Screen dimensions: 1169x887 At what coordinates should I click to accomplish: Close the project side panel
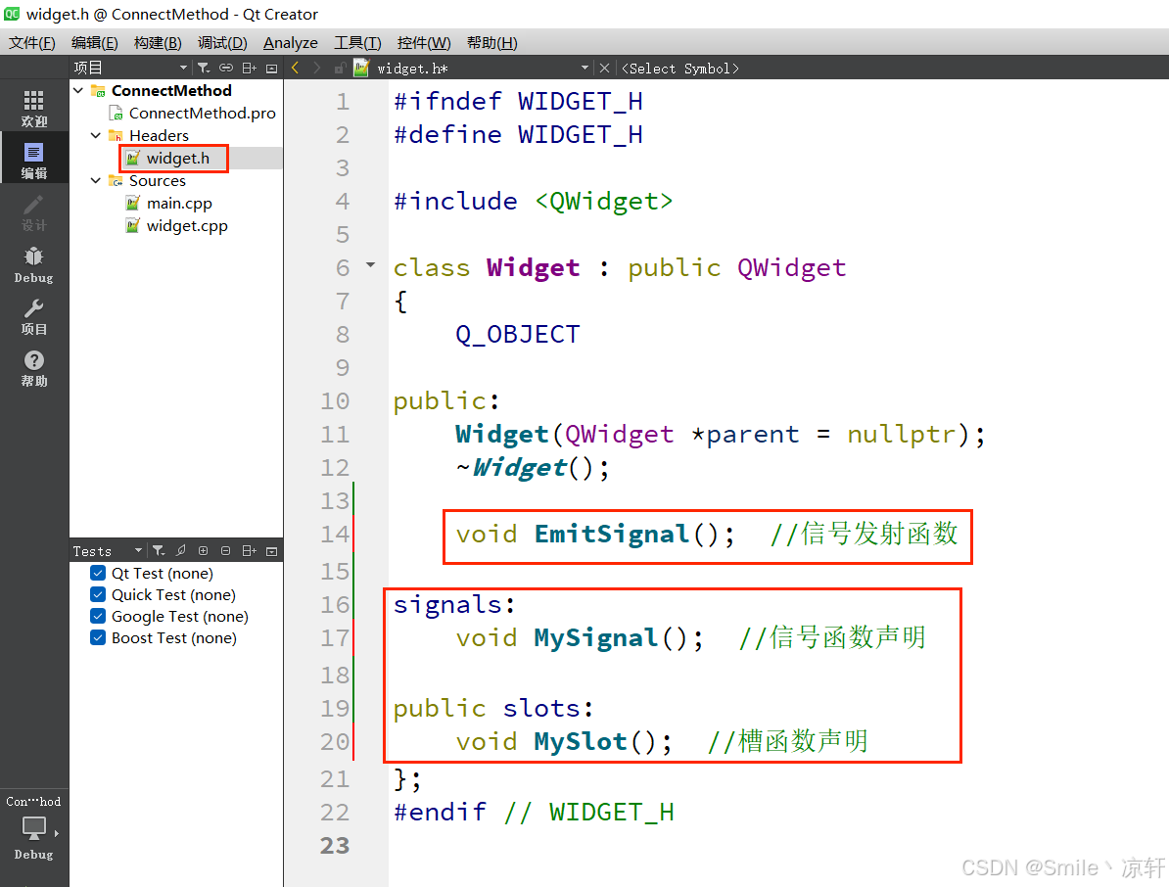click(272, 68)
